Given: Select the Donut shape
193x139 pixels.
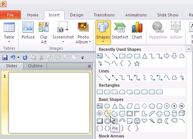Looking at the screenshot, I should [107, 121].
